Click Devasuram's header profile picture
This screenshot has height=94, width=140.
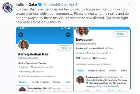pos(82,31)
